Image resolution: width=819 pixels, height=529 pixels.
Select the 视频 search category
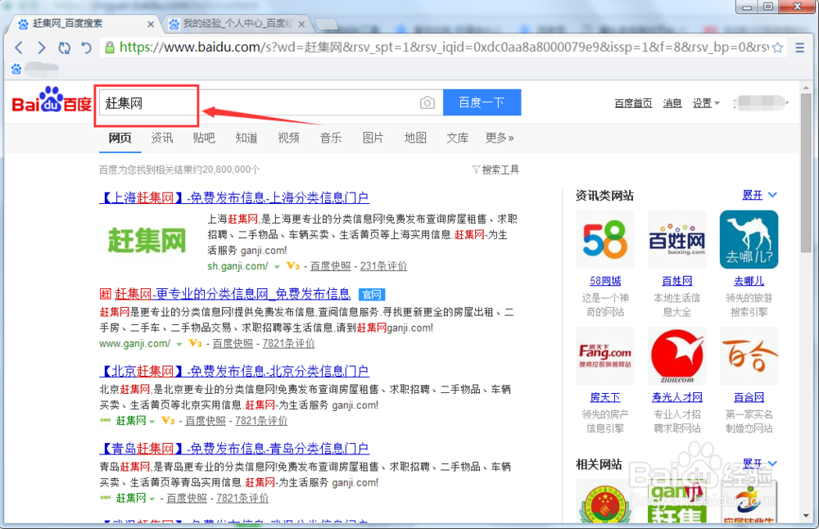coord(289,138)
